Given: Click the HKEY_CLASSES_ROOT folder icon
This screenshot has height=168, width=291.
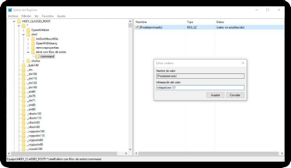Looking at the screenshot, I should [19, 21].
